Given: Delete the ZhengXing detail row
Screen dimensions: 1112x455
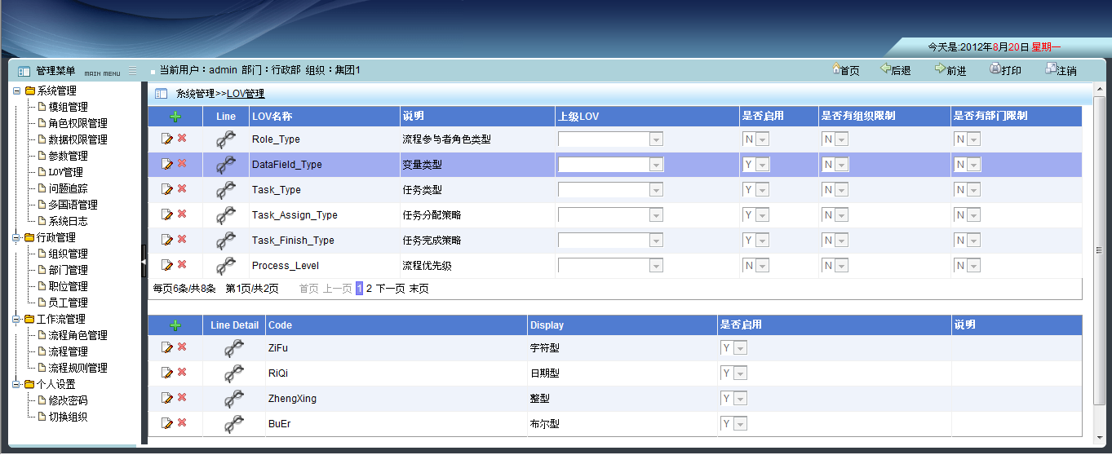Looking at the screenshot, I should pos(182,398).
